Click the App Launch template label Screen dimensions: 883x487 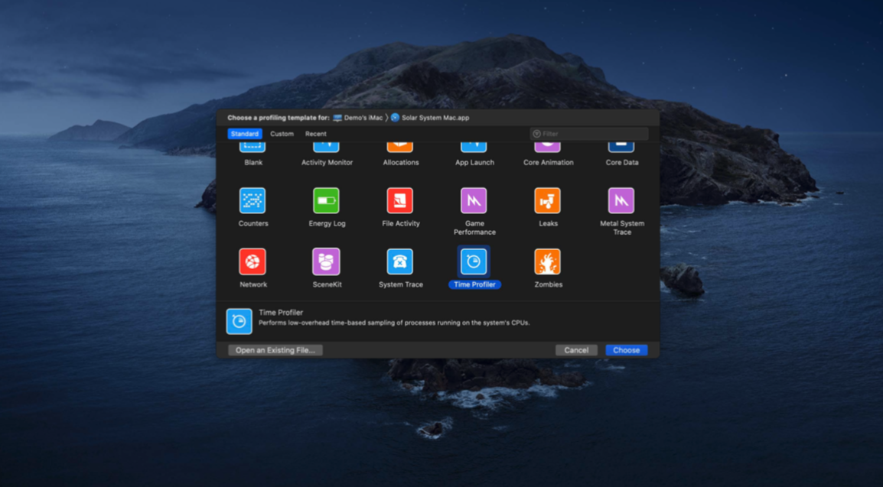pos(474,163)
